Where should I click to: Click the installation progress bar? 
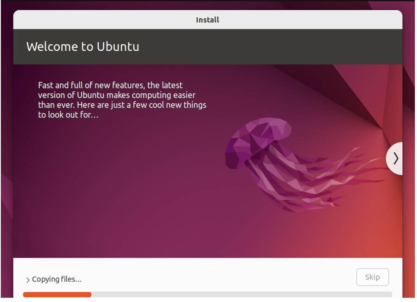pyautogui.click(x=208, y=295)
